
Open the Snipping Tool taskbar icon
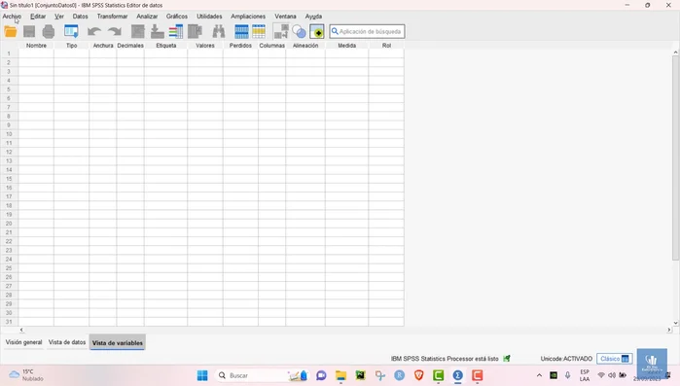pos(380,375)
